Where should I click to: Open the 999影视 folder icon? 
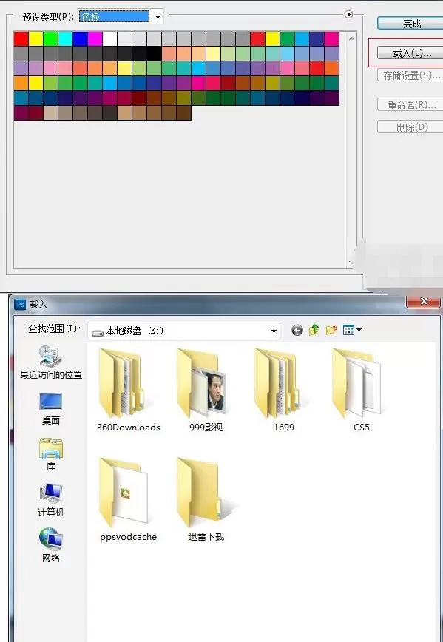[200, 383]
